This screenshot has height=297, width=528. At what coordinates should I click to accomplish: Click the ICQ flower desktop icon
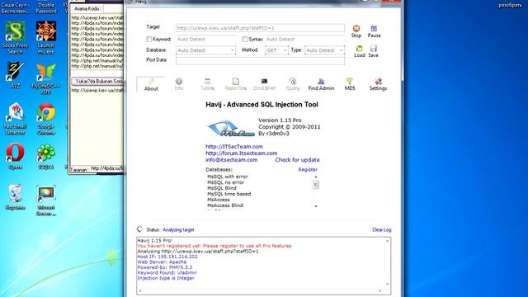pyautogui.click(x=46, y=156)
